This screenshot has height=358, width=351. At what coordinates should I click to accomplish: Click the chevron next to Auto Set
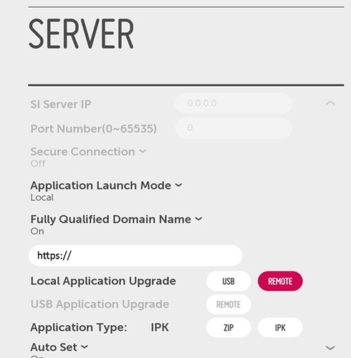coord(85,347)
